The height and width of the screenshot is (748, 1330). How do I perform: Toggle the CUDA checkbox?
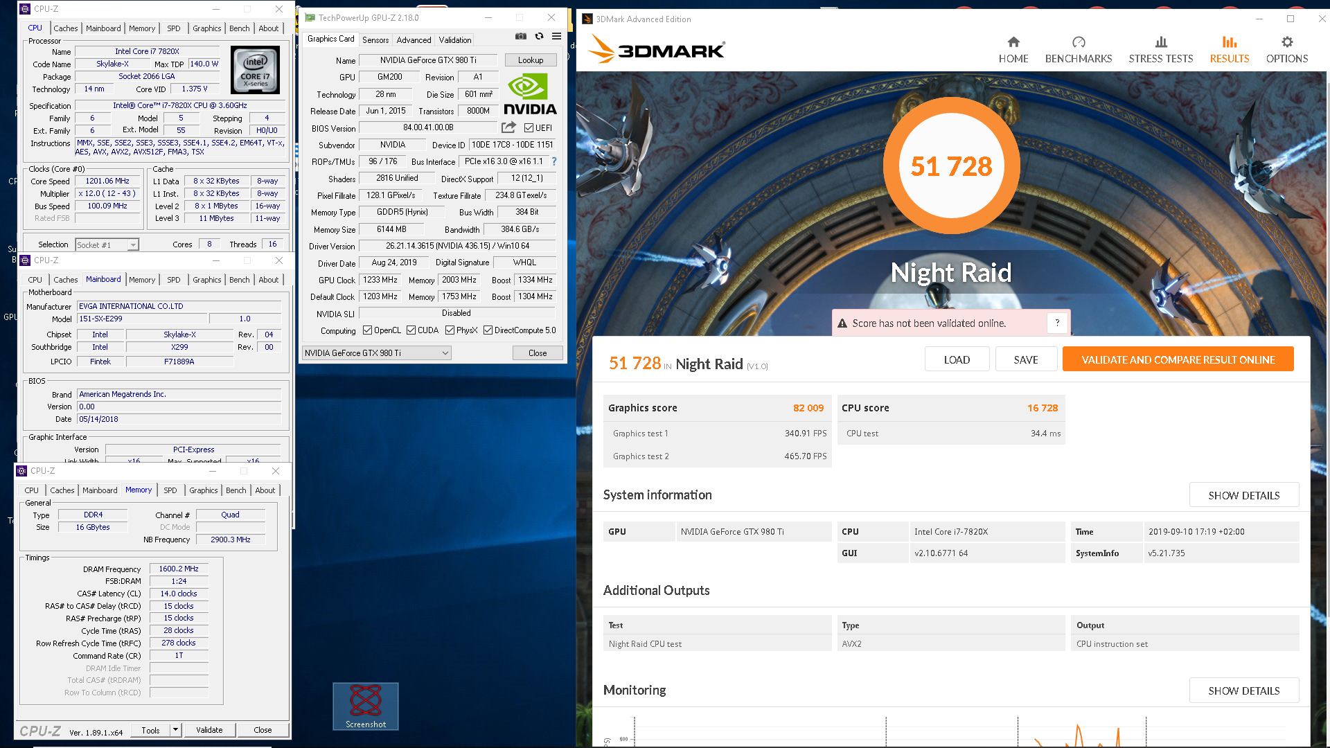[411, 330]
